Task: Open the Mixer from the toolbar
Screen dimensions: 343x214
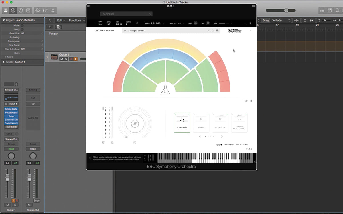Action: point(45,11)
